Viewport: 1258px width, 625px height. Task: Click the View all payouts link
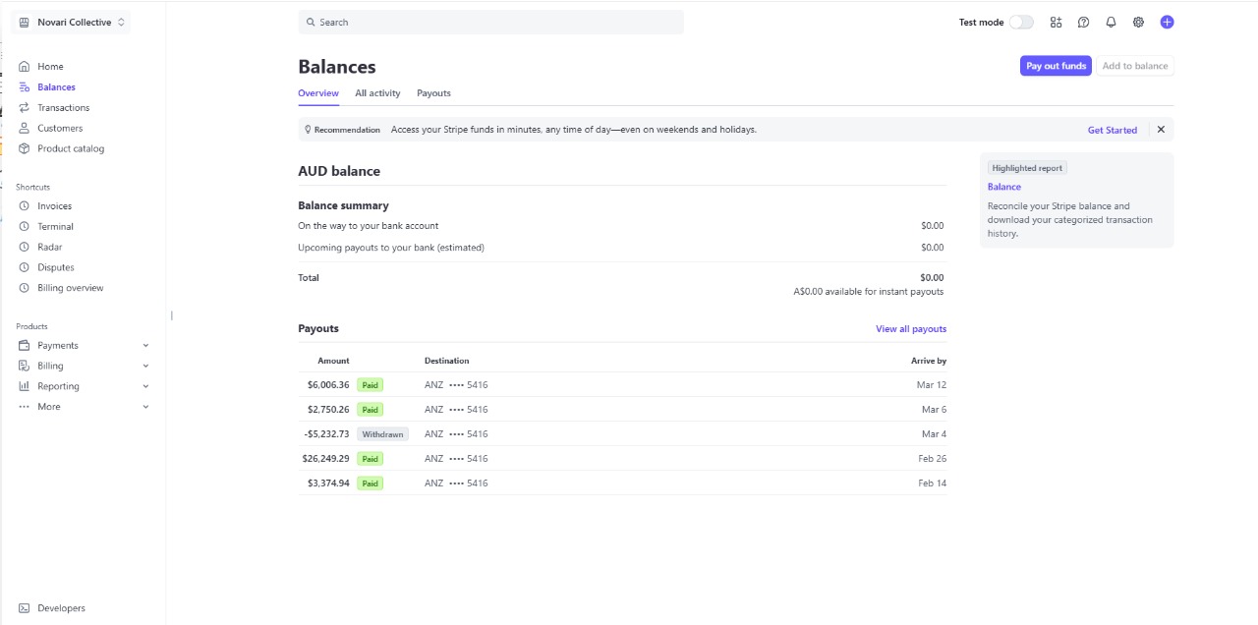point(910,329)
